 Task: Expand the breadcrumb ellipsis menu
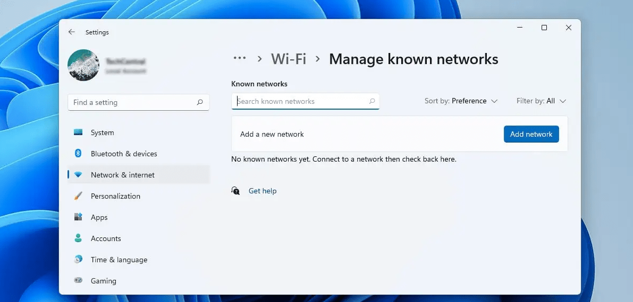pyautogui.click(x=240, y=58)
